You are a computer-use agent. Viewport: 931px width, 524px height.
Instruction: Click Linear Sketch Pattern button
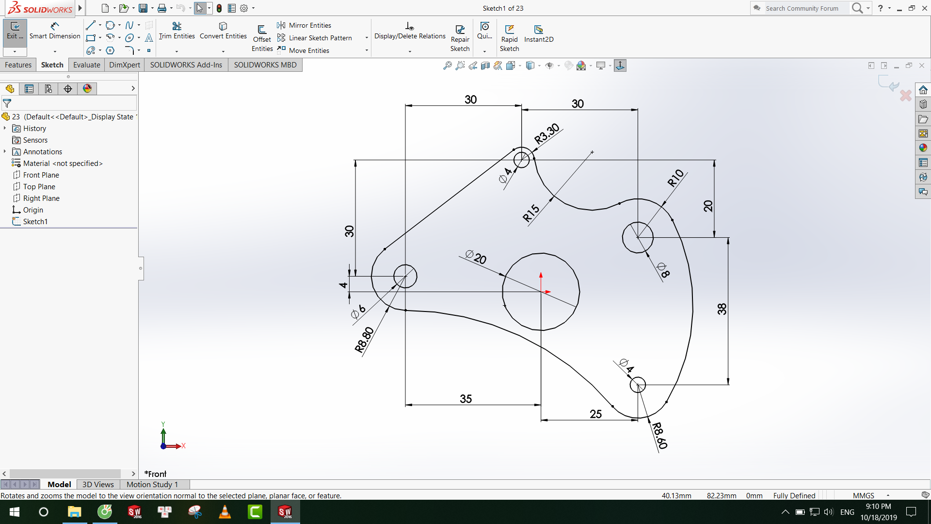pyautogui.click(x=315, y=38)
